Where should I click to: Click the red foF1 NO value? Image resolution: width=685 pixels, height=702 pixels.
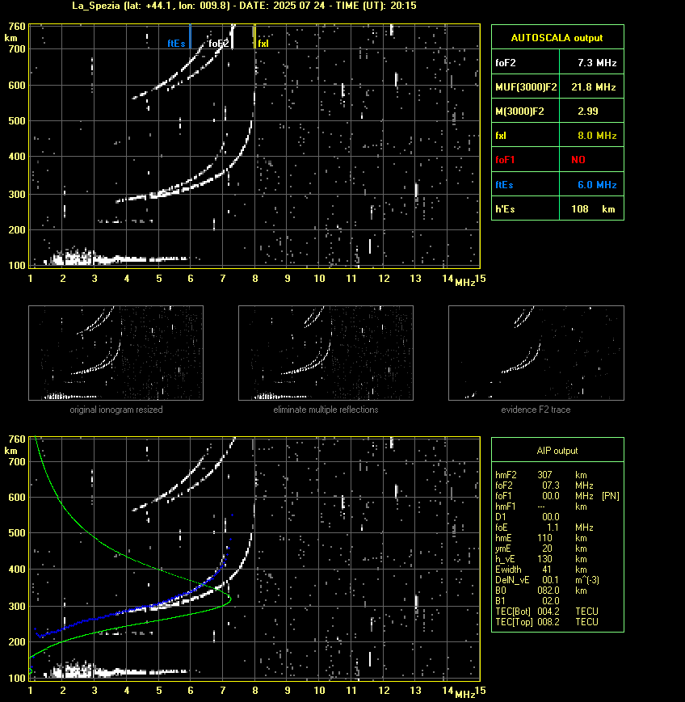click(x=578, y=160)
